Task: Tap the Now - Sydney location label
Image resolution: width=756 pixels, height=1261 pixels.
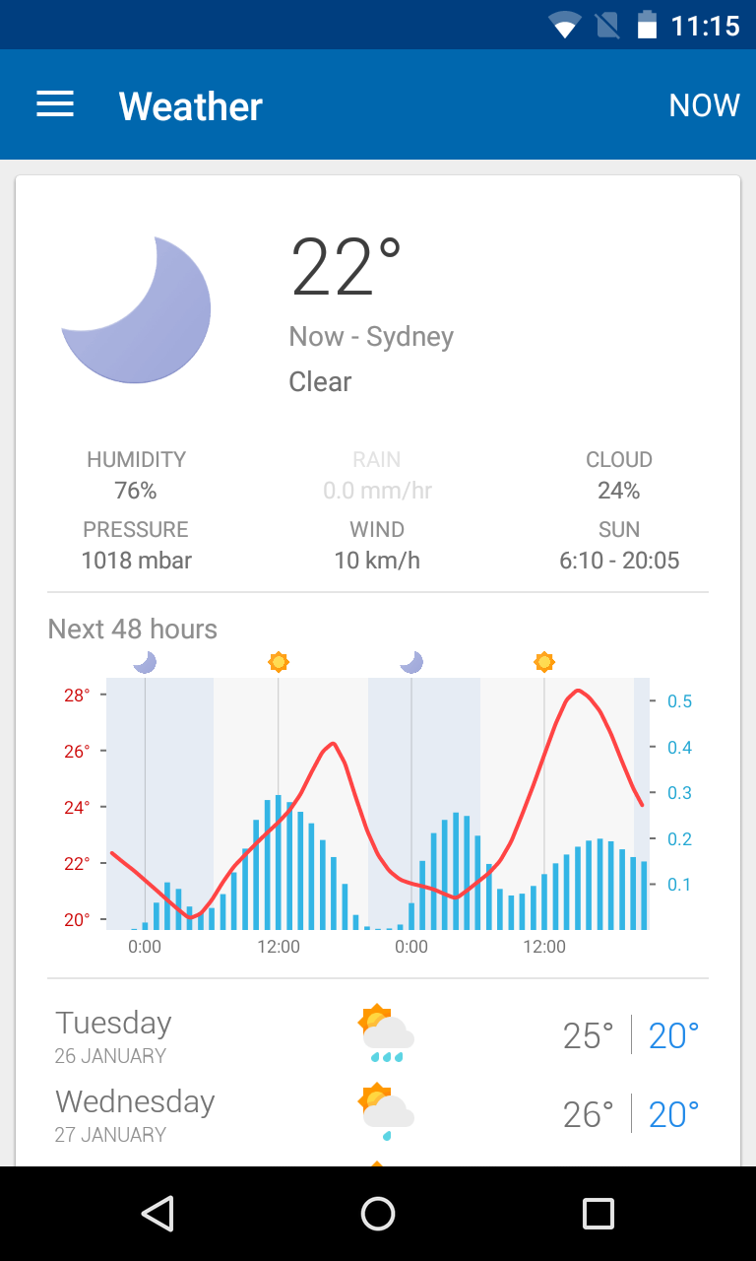Action: click(x=371, y=337)
